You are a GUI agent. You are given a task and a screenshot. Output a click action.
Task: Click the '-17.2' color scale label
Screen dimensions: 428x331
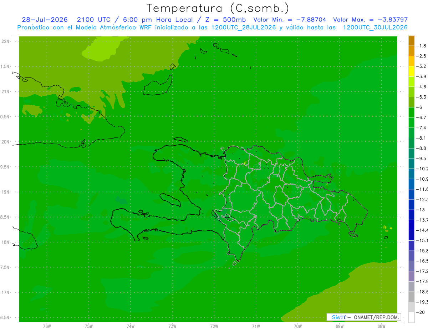coord(423,271)
